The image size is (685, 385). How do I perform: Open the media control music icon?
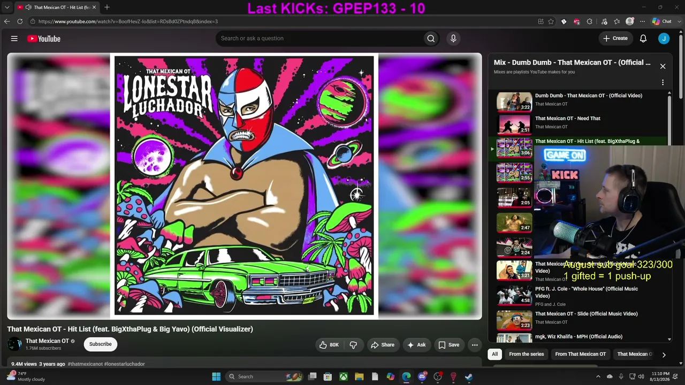604,21
